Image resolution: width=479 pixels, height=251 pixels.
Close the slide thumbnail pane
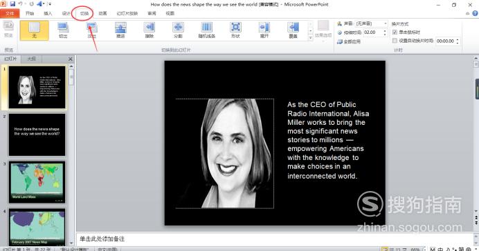pyautogui.click(x=71, y=59)
